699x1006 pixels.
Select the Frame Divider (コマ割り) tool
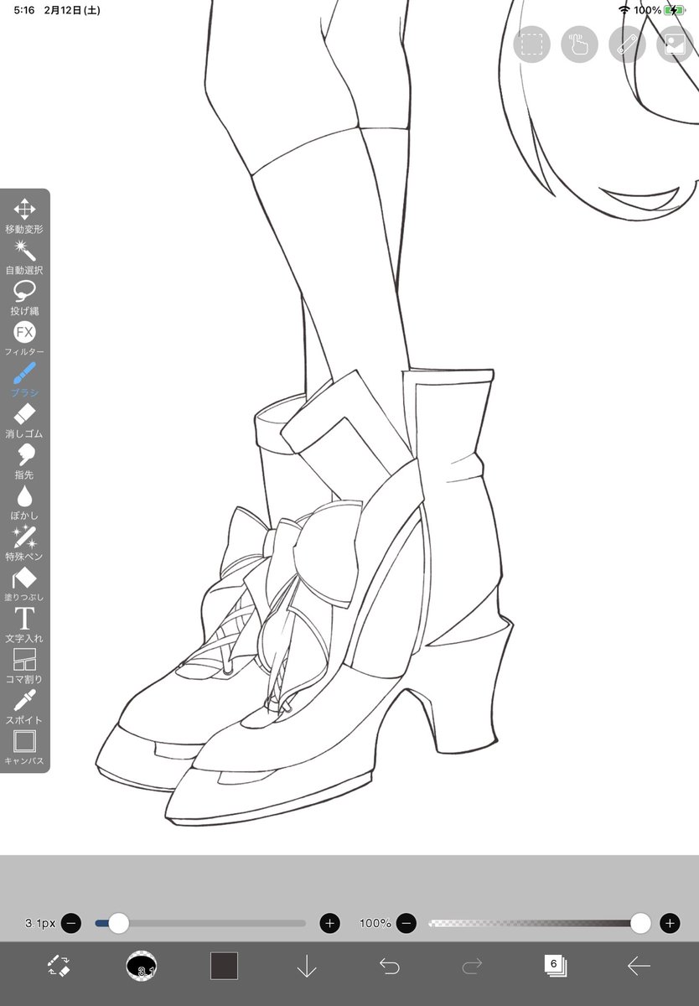(24, 667)
